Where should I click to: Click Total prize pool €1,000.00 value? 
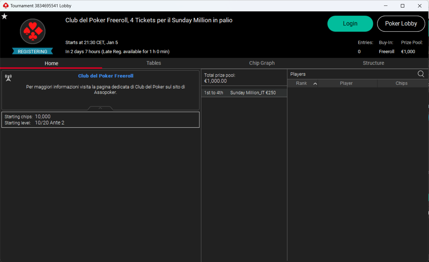click(215, 81)
